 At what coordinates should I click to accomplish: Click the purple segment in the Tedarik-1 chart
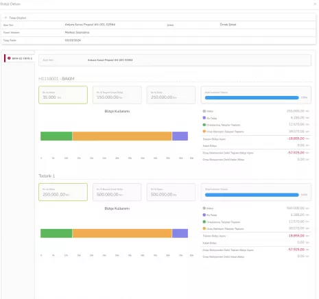(x=180, y=233)
